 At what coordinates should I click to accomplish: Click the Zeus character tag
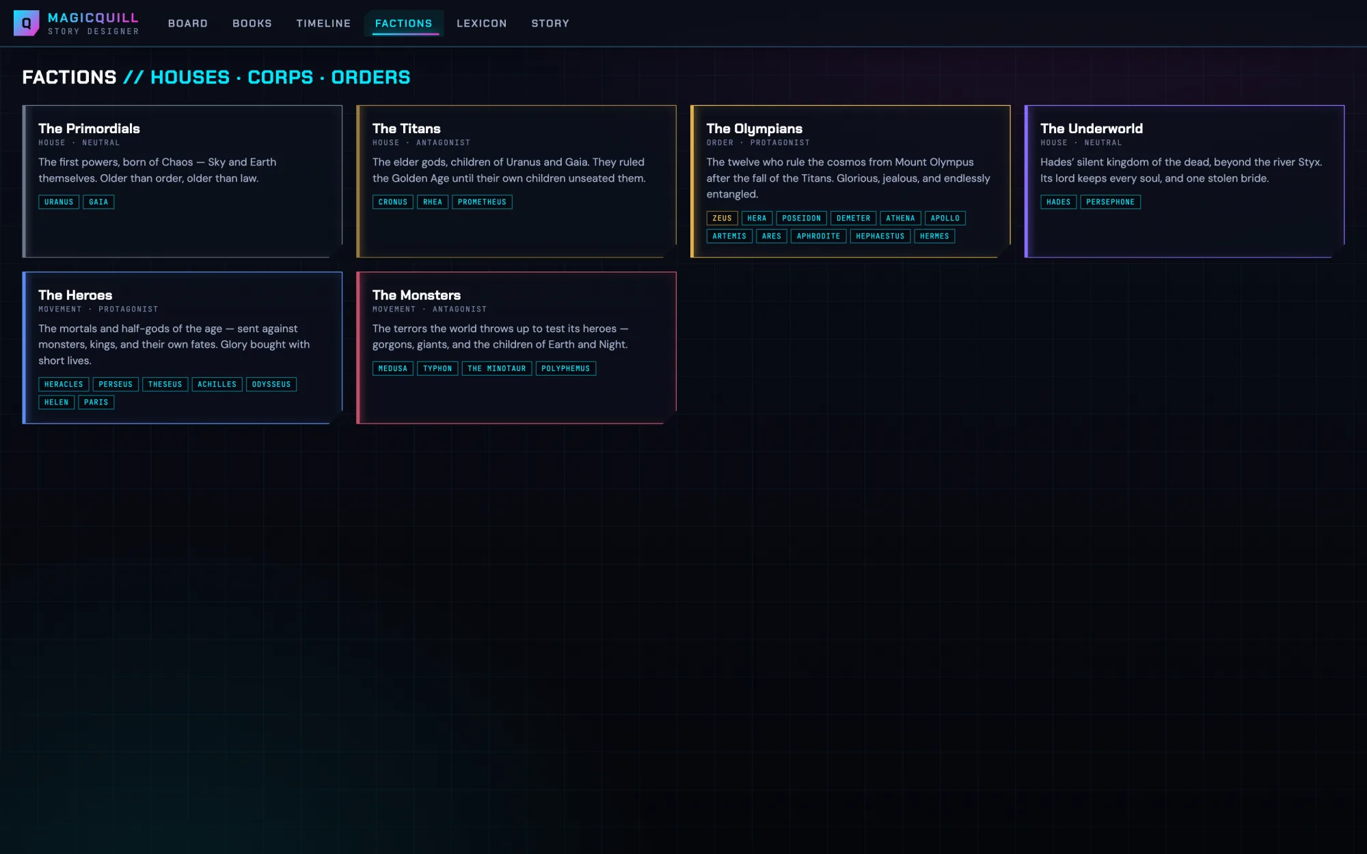click(x=722, y=219)
